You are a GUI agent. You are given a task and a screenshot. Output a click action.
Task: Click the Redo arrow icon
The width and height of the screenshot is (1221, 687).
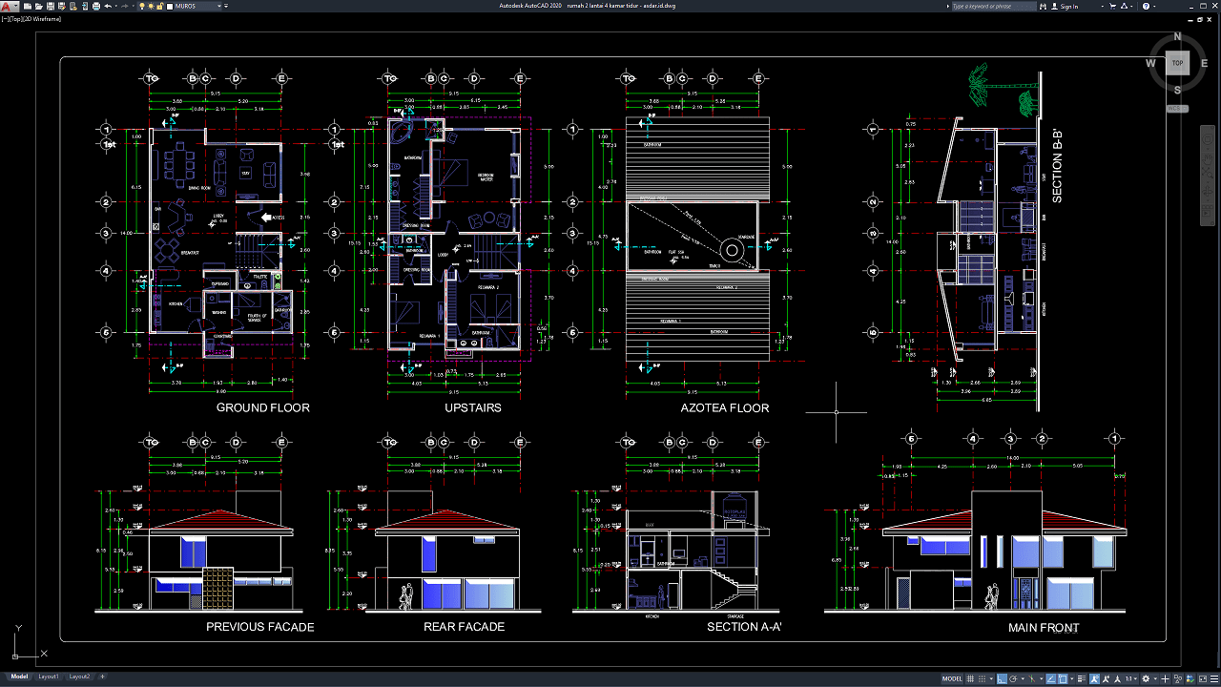pyautogui.click(x=124, y=6)
